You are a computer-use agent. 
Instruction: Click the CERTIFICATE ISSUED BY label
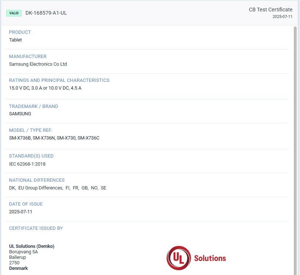(36, 228)
